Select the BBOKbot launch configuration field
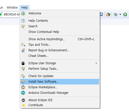The height and width of the screenshot is (112, 129). [x=10, y=14]
